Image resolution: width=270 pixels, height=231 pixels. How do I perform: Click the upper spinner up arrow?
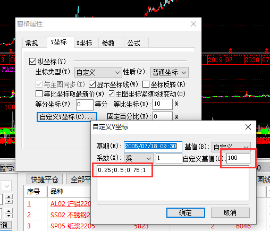tap(9, 196)
